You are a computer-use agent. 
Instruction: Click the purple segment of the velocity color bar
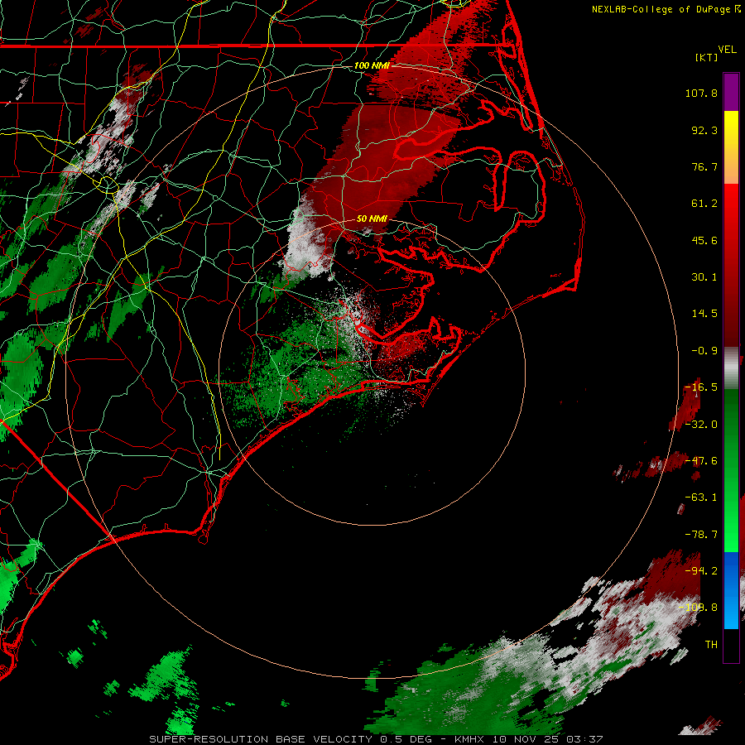[x=731, y=92]
